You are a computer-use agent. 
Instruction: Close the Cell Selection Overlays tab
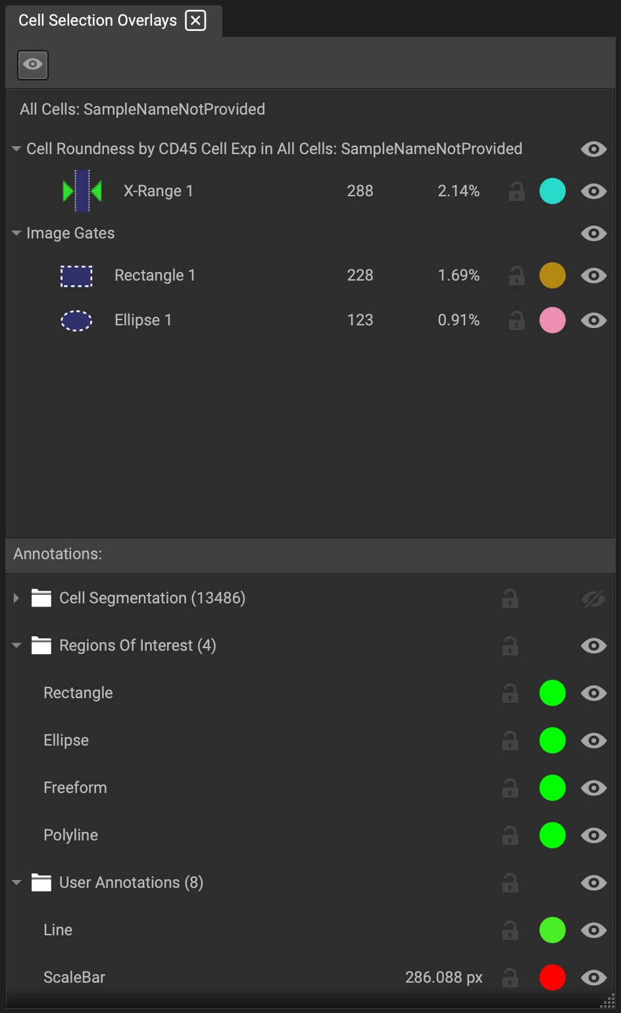point(195,20)
